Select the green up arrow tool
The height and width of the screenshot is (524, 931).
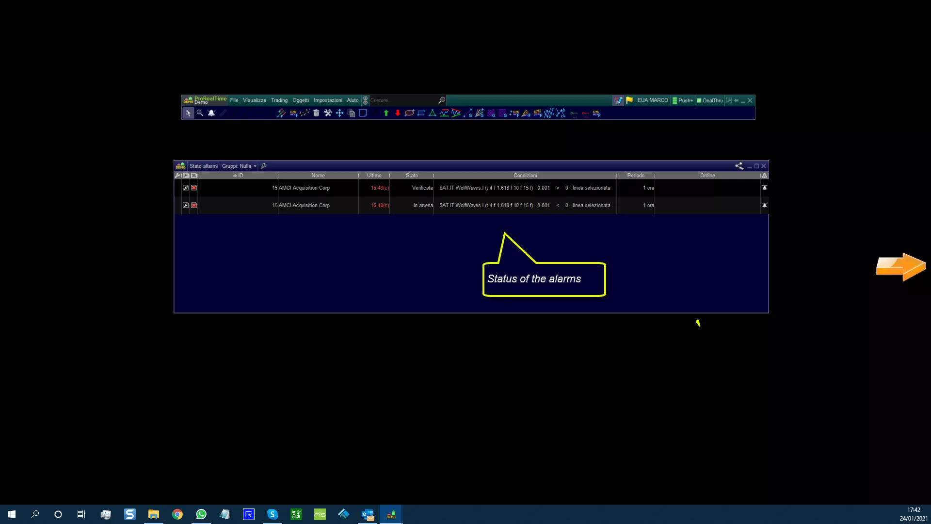coord(386,113)
